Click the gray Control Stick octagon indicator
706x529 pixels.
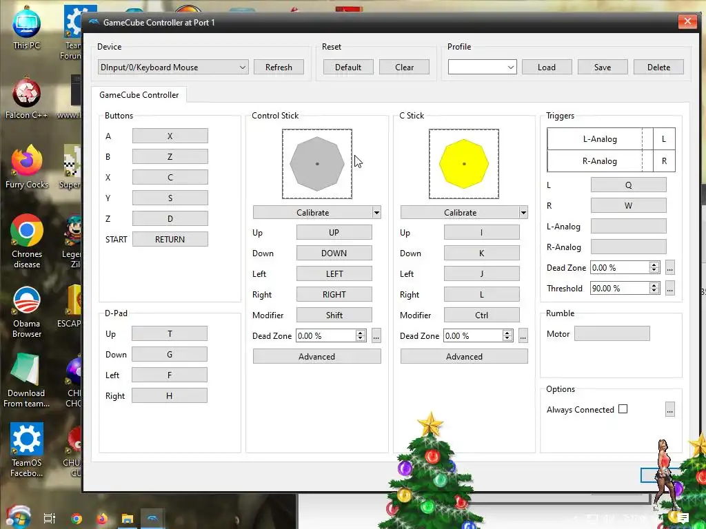[x=317, y=164]
